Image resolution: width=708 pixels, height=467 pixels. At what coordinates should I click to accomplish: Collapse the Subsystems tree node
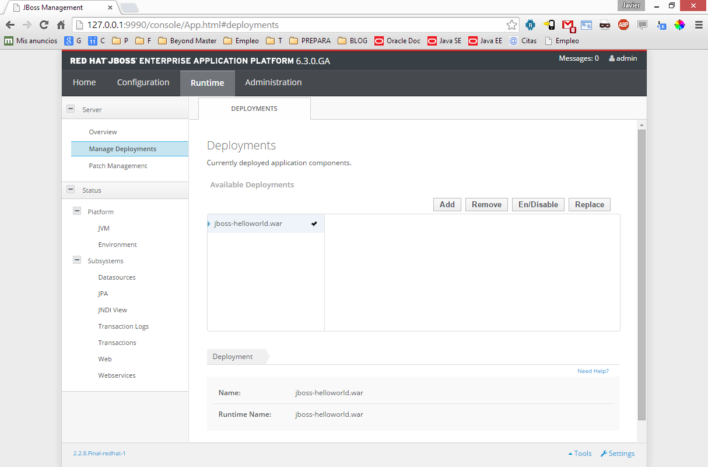coord(76,260)
